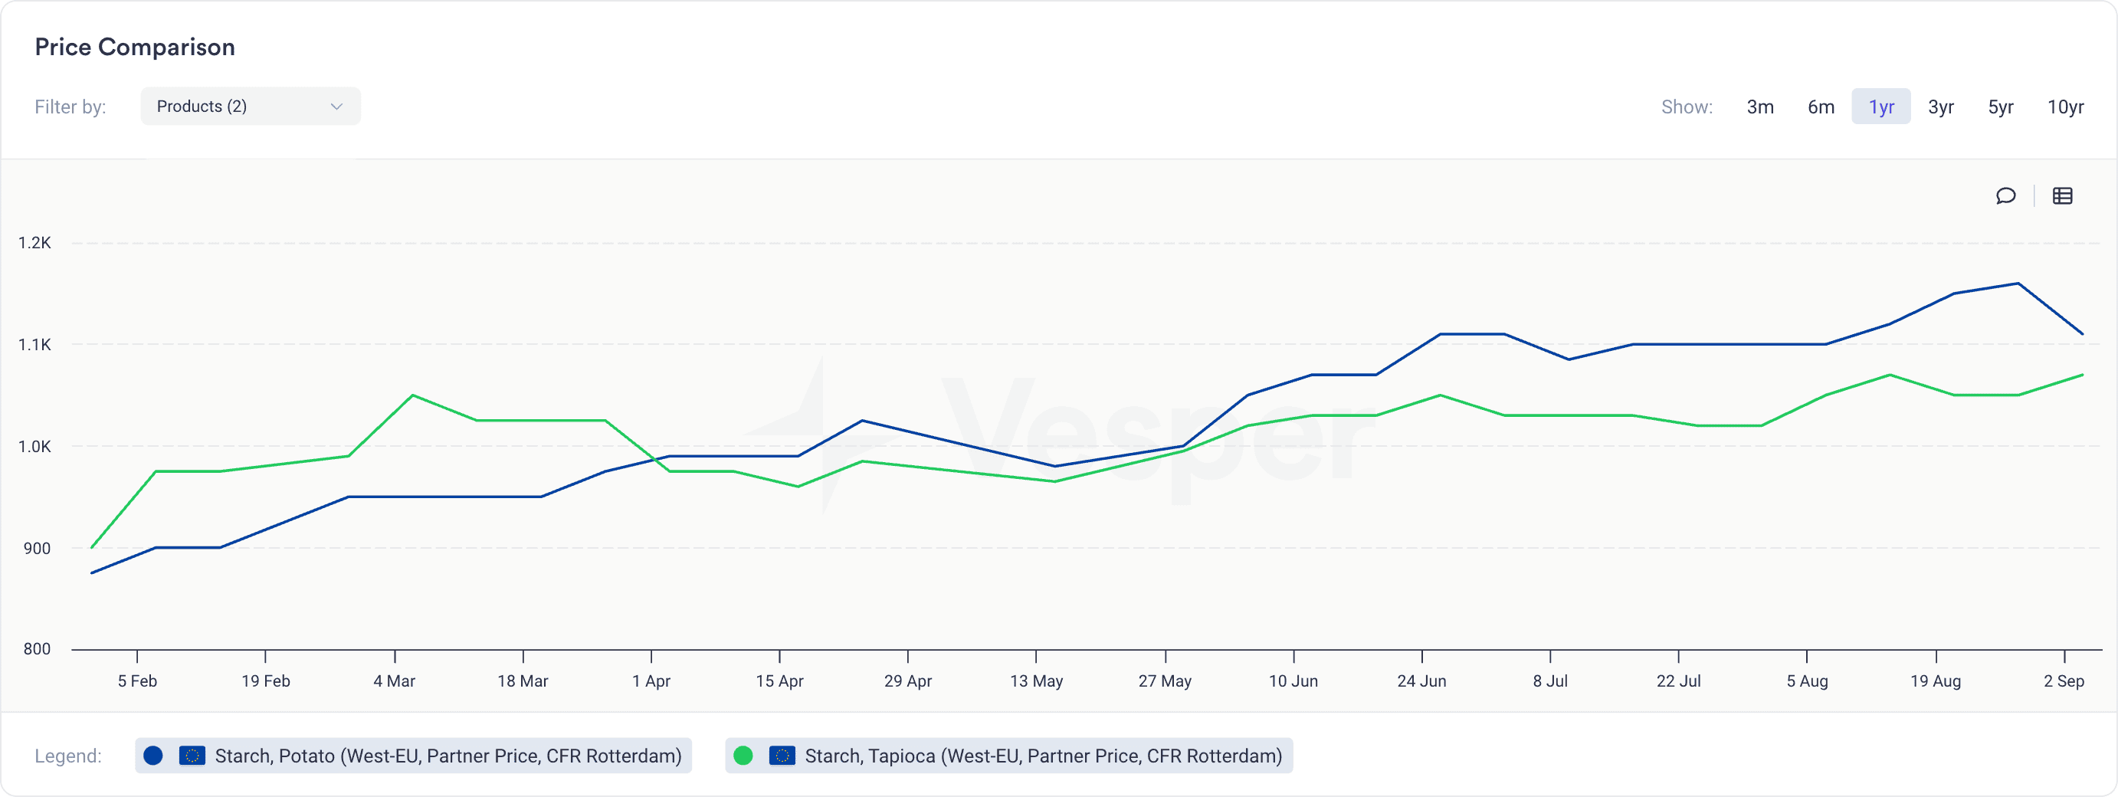Click the 900 y-axis label
This screenshot has width=2118, height=797.
37,549
